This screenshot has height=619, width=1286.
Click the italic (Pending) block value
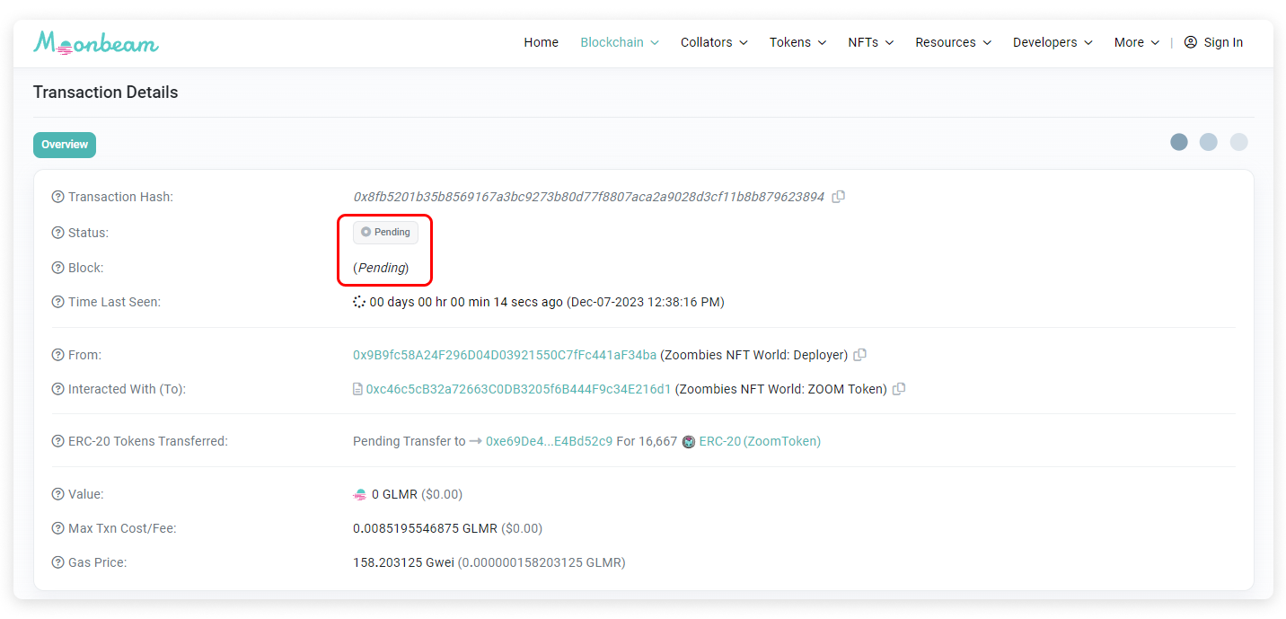pyautogui.click(x=381, y=268)
